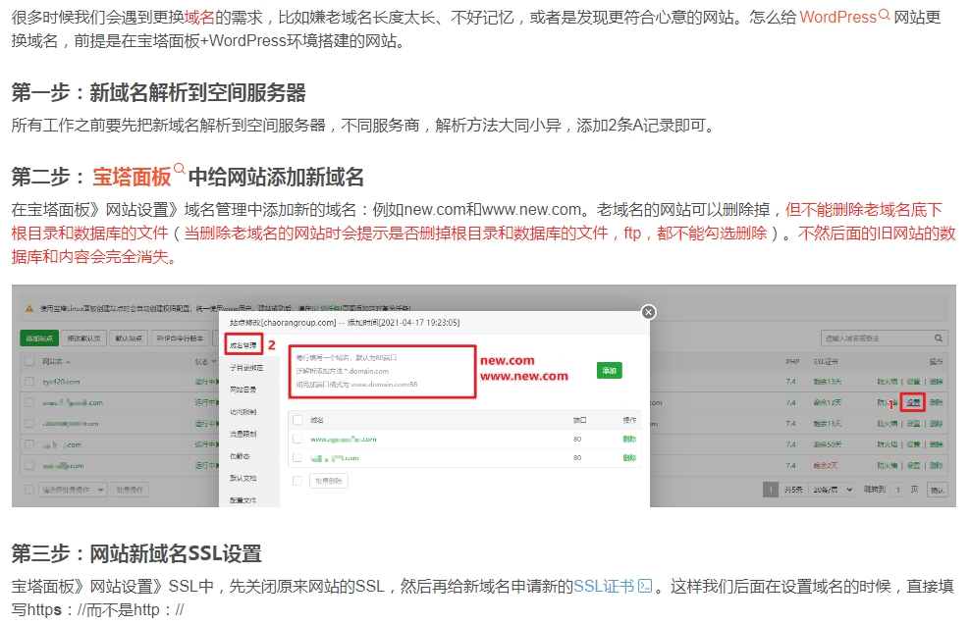Click the external-link icon after SSL证书
The image size is (970, 625).
645,586
